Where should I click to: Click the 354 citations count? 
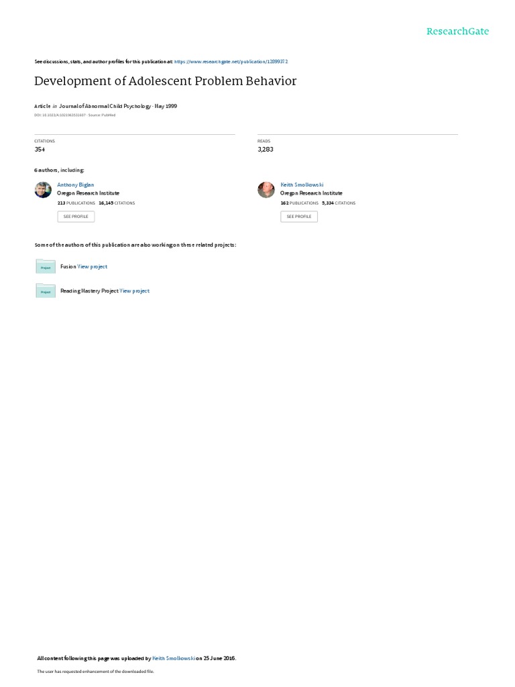tap(40, 150)
